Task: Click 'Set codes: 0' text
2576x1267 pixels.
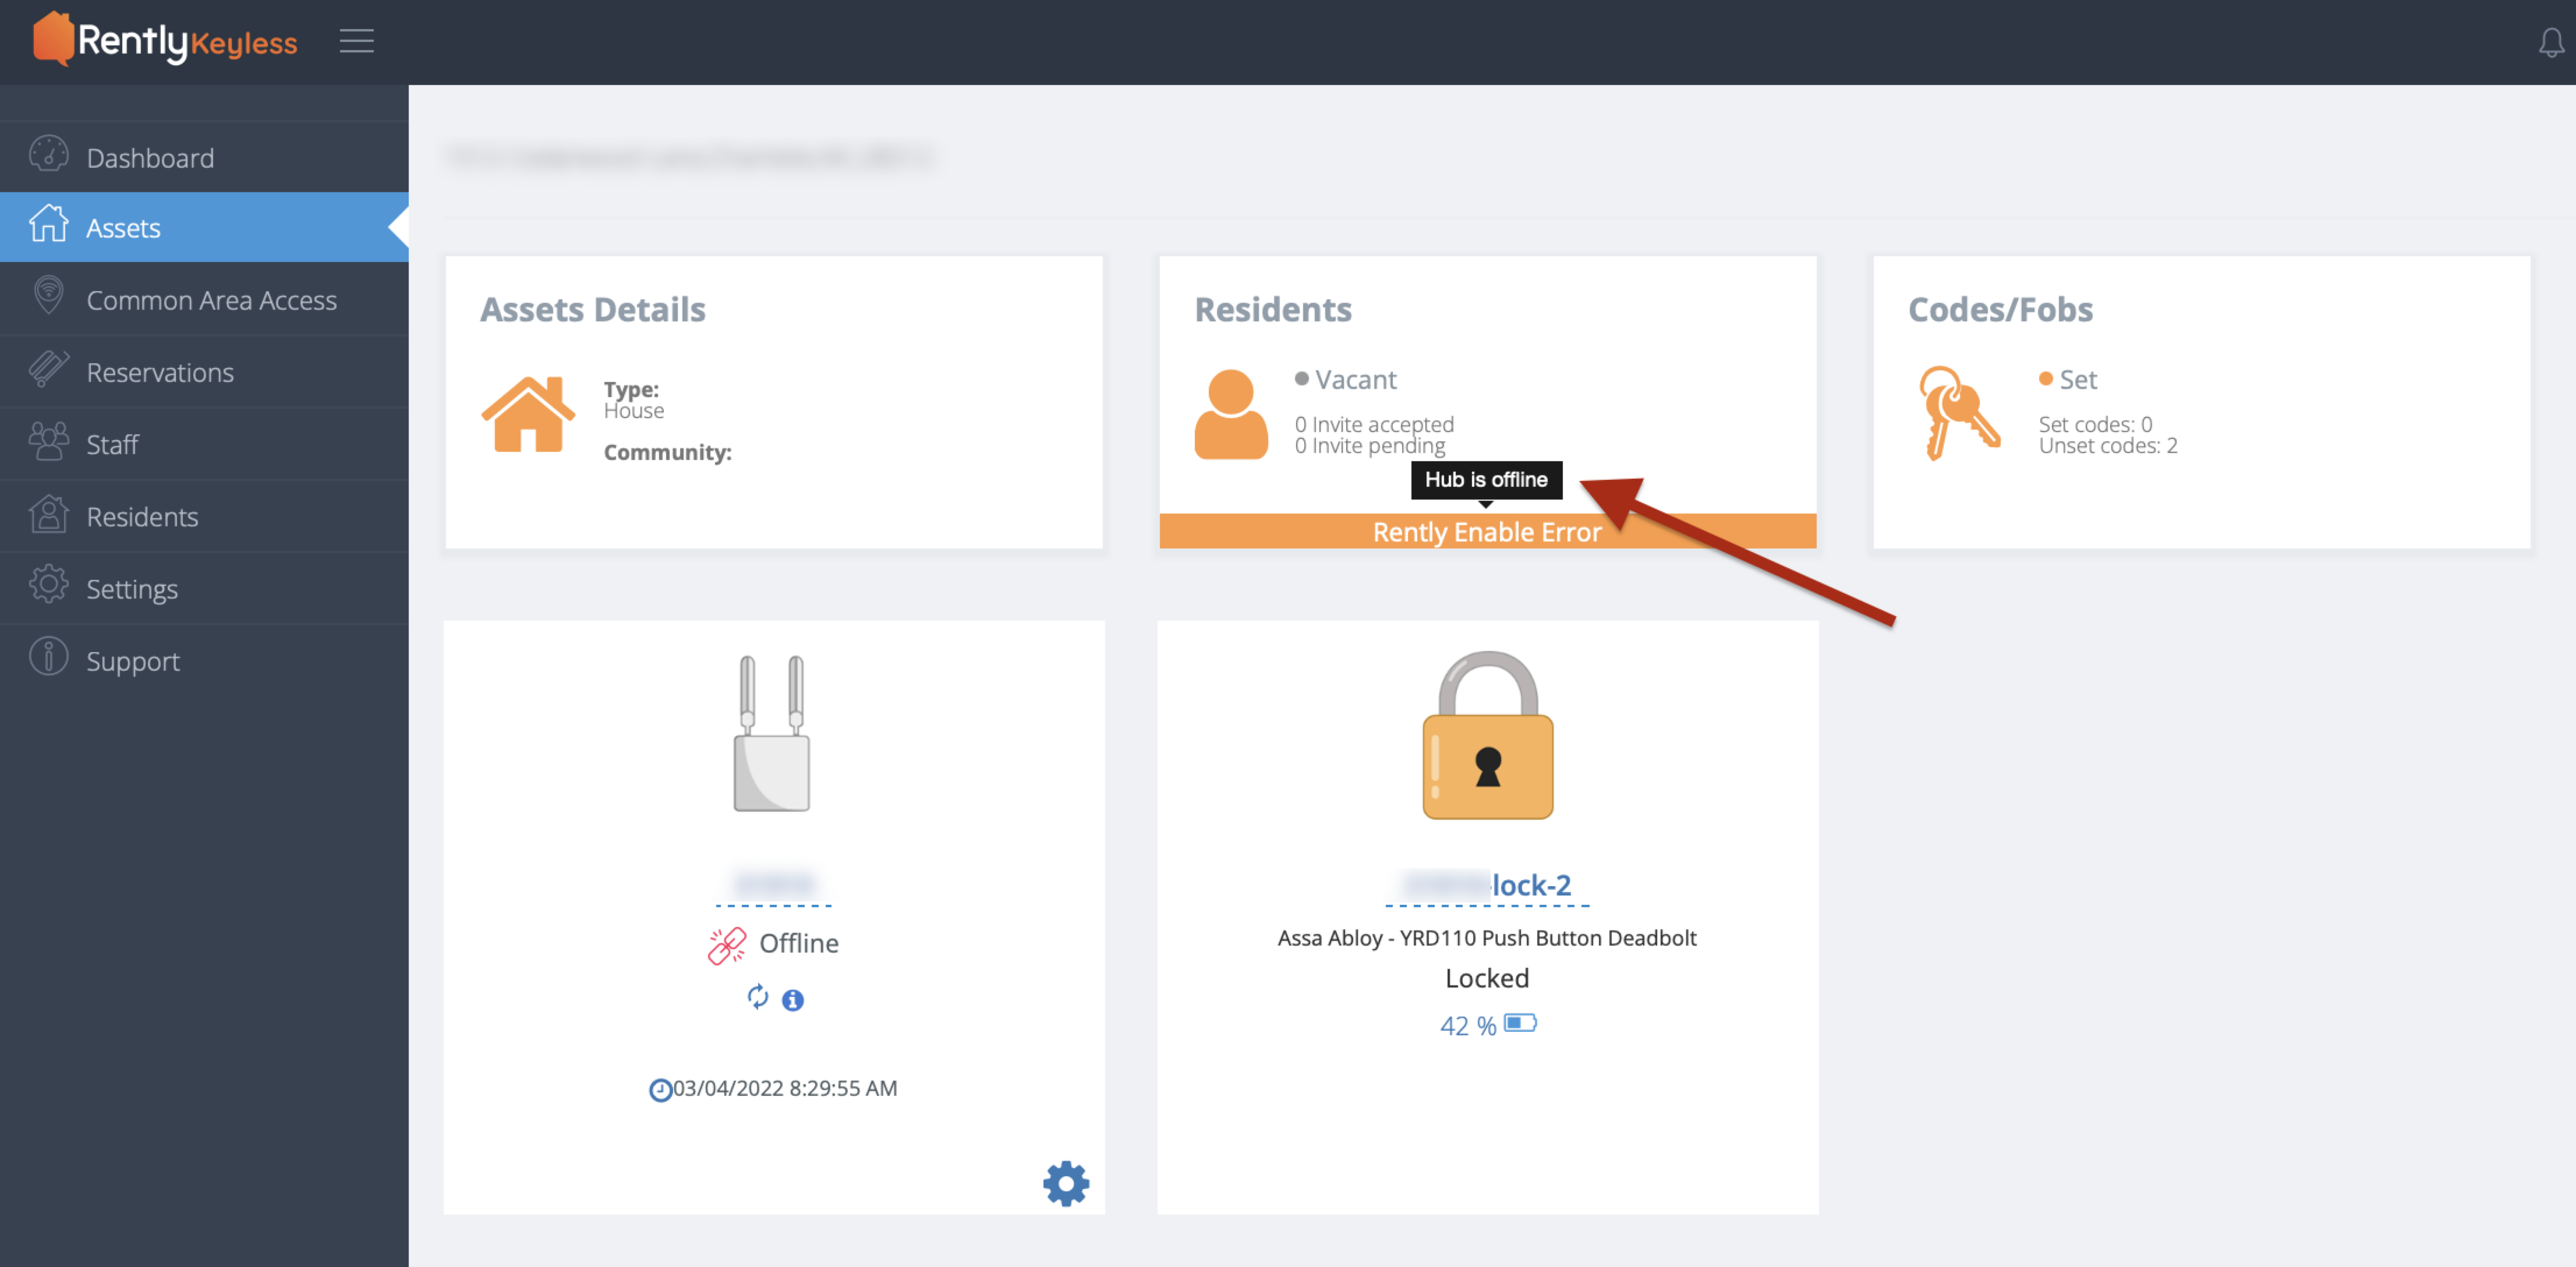Action: [2095, 424]
